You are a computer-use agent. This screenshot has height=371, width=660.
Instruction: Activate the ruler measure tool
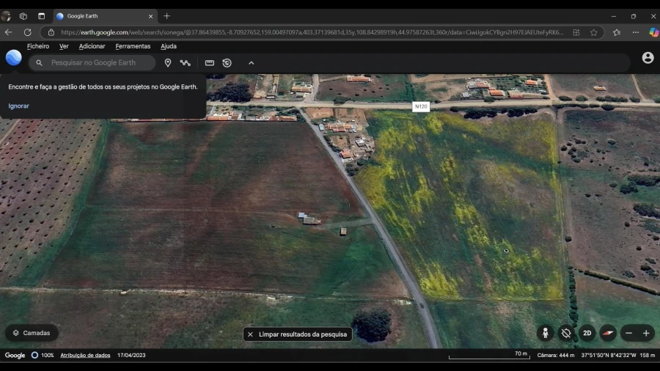pos(210,63)
